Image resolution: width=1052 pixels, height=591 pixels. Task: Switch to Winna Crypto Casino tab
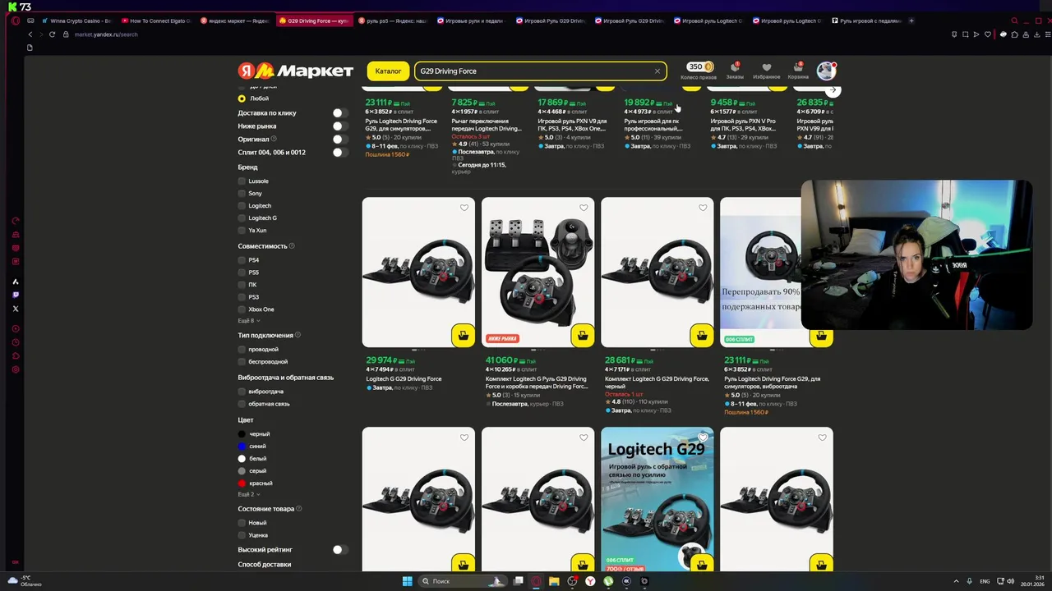tap(77, 21)
